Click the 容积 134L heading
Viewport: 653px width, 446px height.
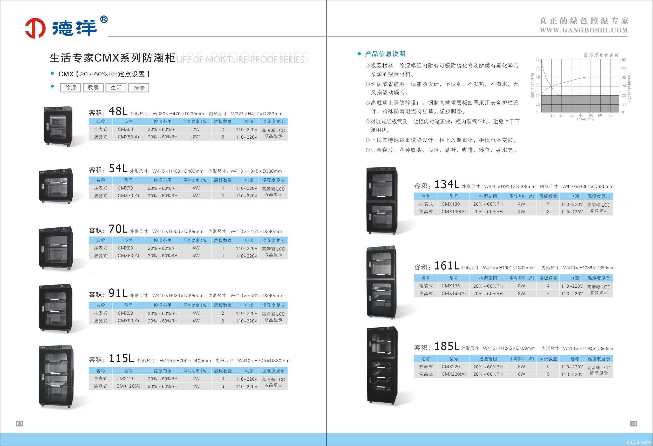tap(437, 185)
